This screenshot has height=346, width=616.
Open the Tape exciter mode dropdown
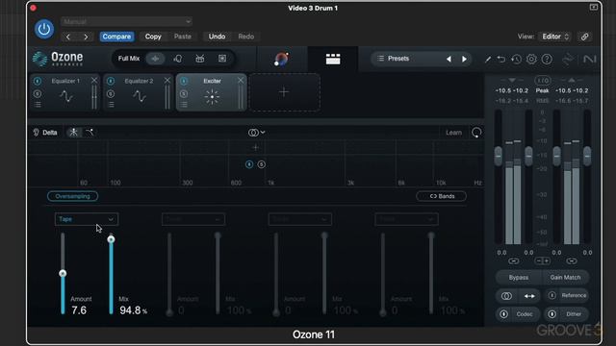[87, 219]
